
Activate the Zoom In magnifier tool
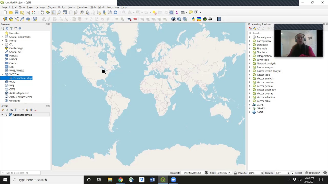[x=54, y=12]
